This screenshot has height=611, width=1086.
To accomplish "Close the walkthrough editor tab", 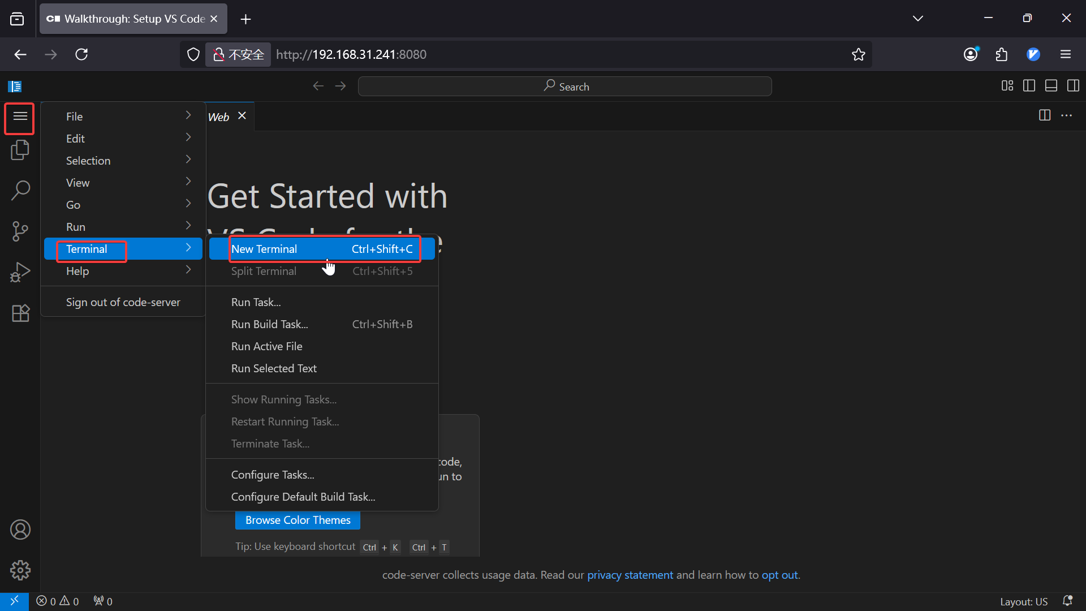I will point(242,116).
